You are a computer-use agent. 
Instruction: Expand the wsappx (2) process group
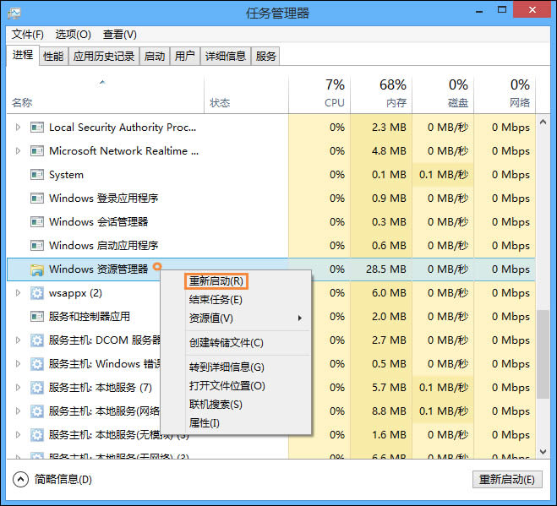tap(19, 293)
